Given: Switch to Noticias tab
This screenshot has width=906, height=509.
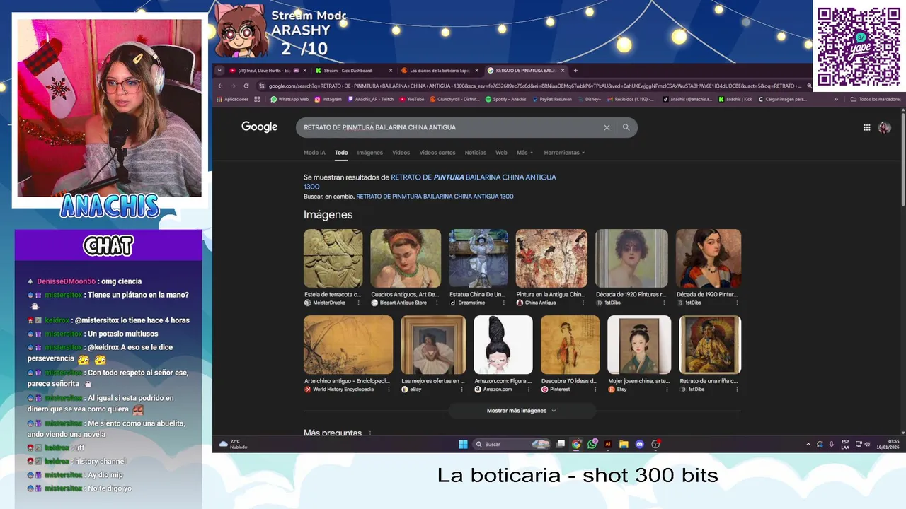Looking at the screenshot, I should tap(475, 153).
